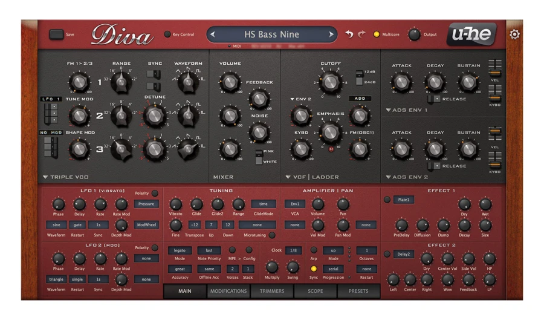This screenshot has width=544, height=320.
Task: Switch to the MAIN tab
Action: [x=184, y=291]
